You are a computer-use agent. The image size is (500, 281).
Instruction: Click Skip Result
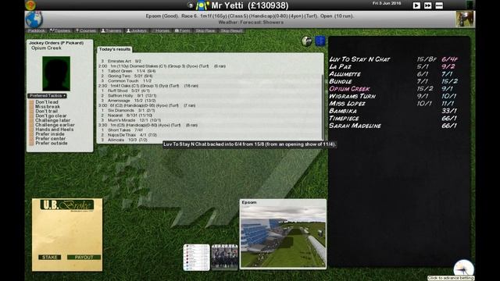(231, 30)
